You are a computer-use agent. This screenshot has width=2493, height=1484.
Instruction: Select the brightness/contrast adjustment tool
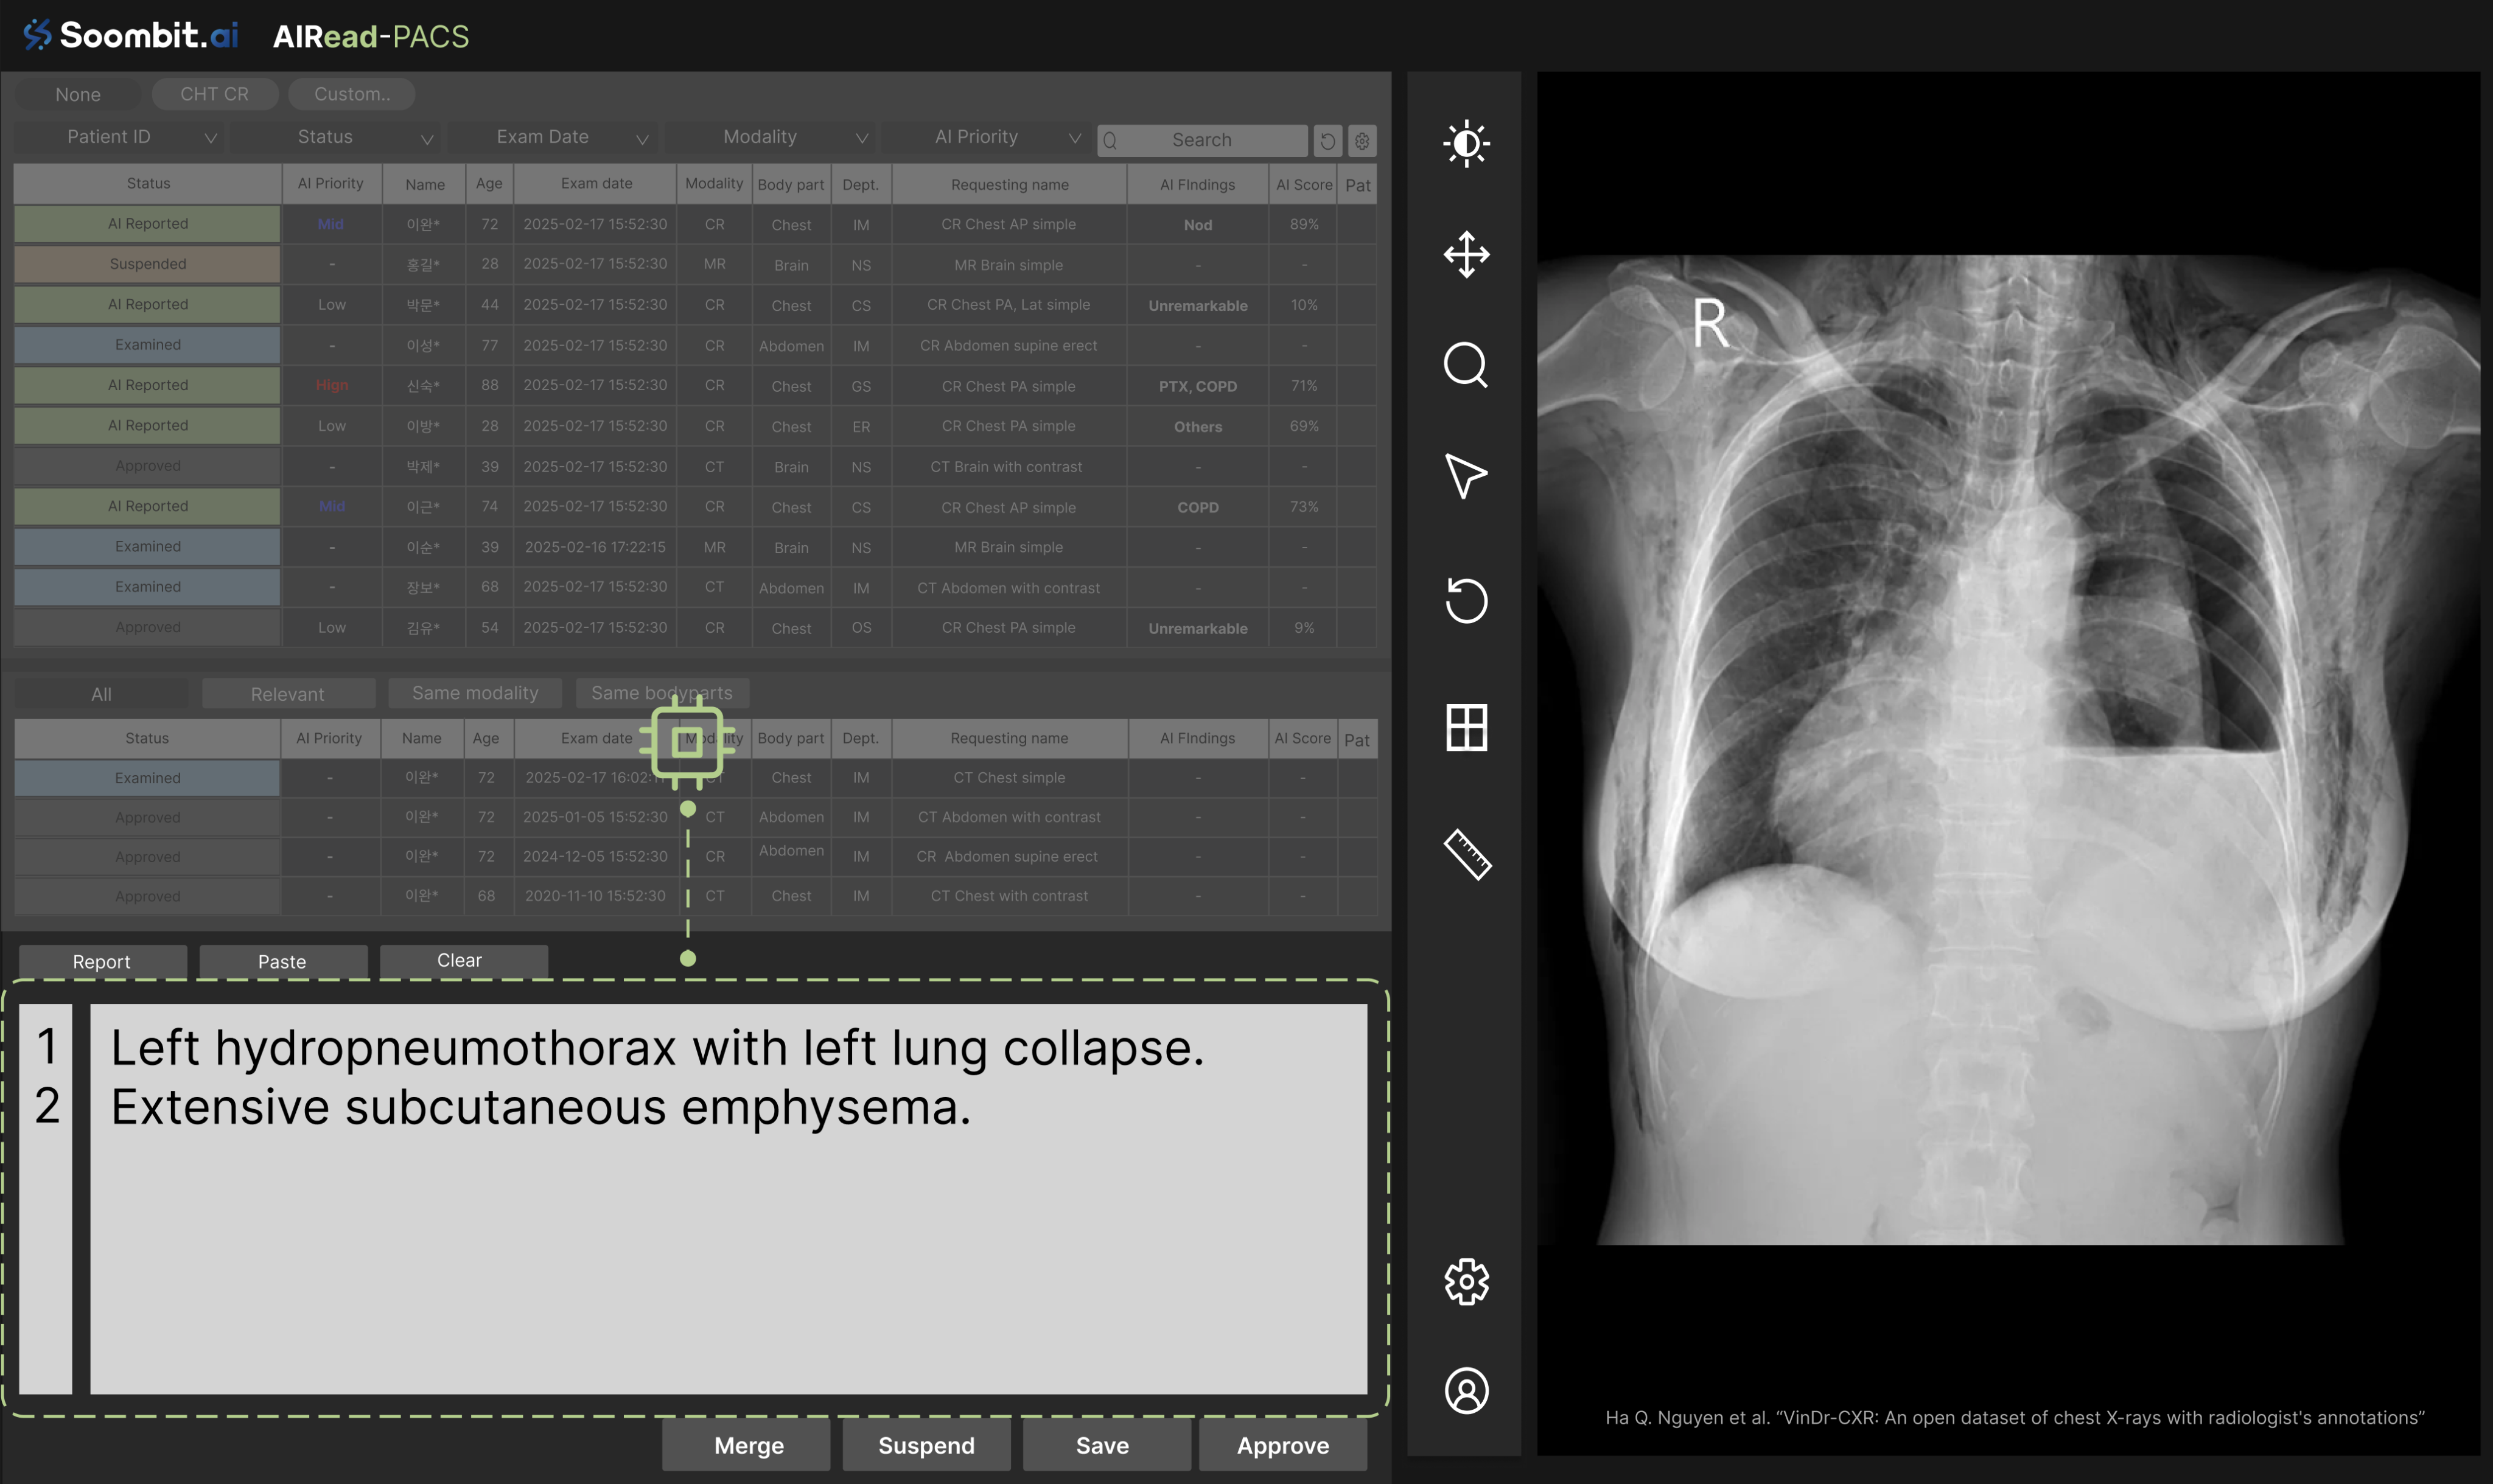pos(1465,144)
